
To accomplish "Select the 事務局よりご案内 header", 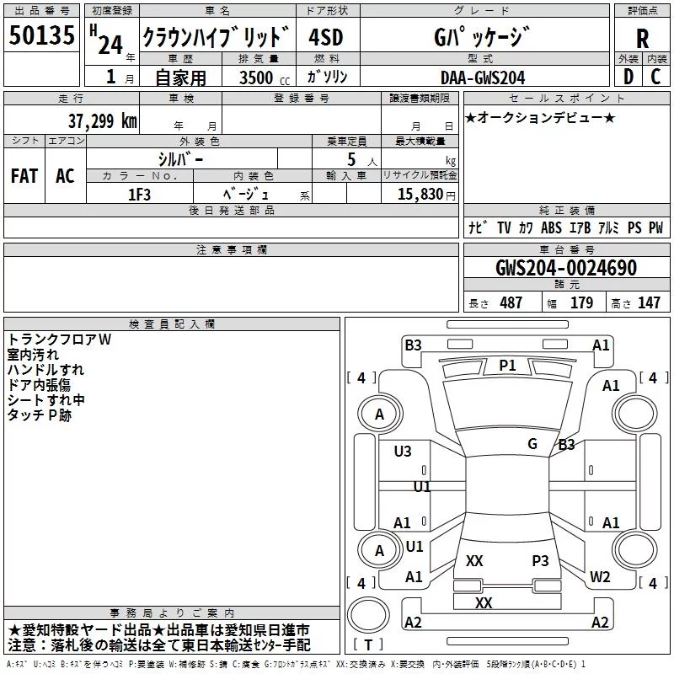I will coord(172,613).
